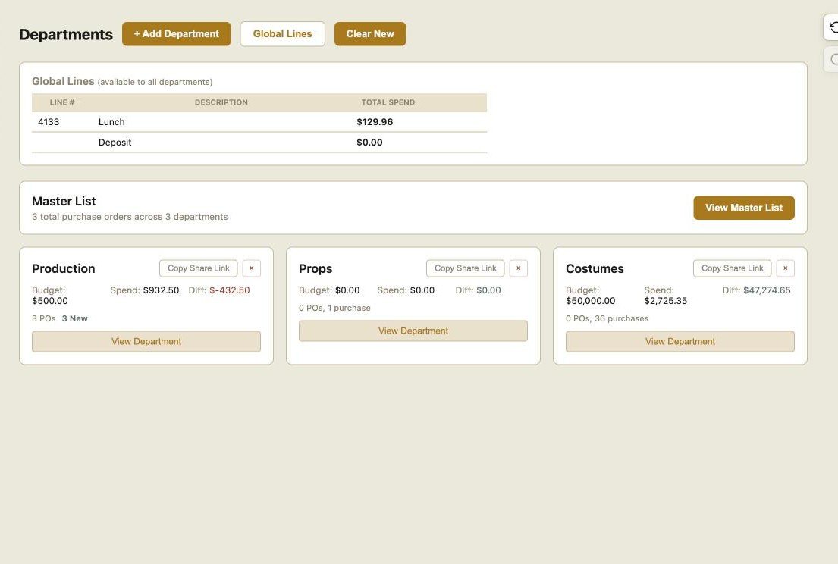Image resolution: width=838 pixels, height=564 pixels.
Task: Click the DESCRIPTION column header
Action: [221, 102]
